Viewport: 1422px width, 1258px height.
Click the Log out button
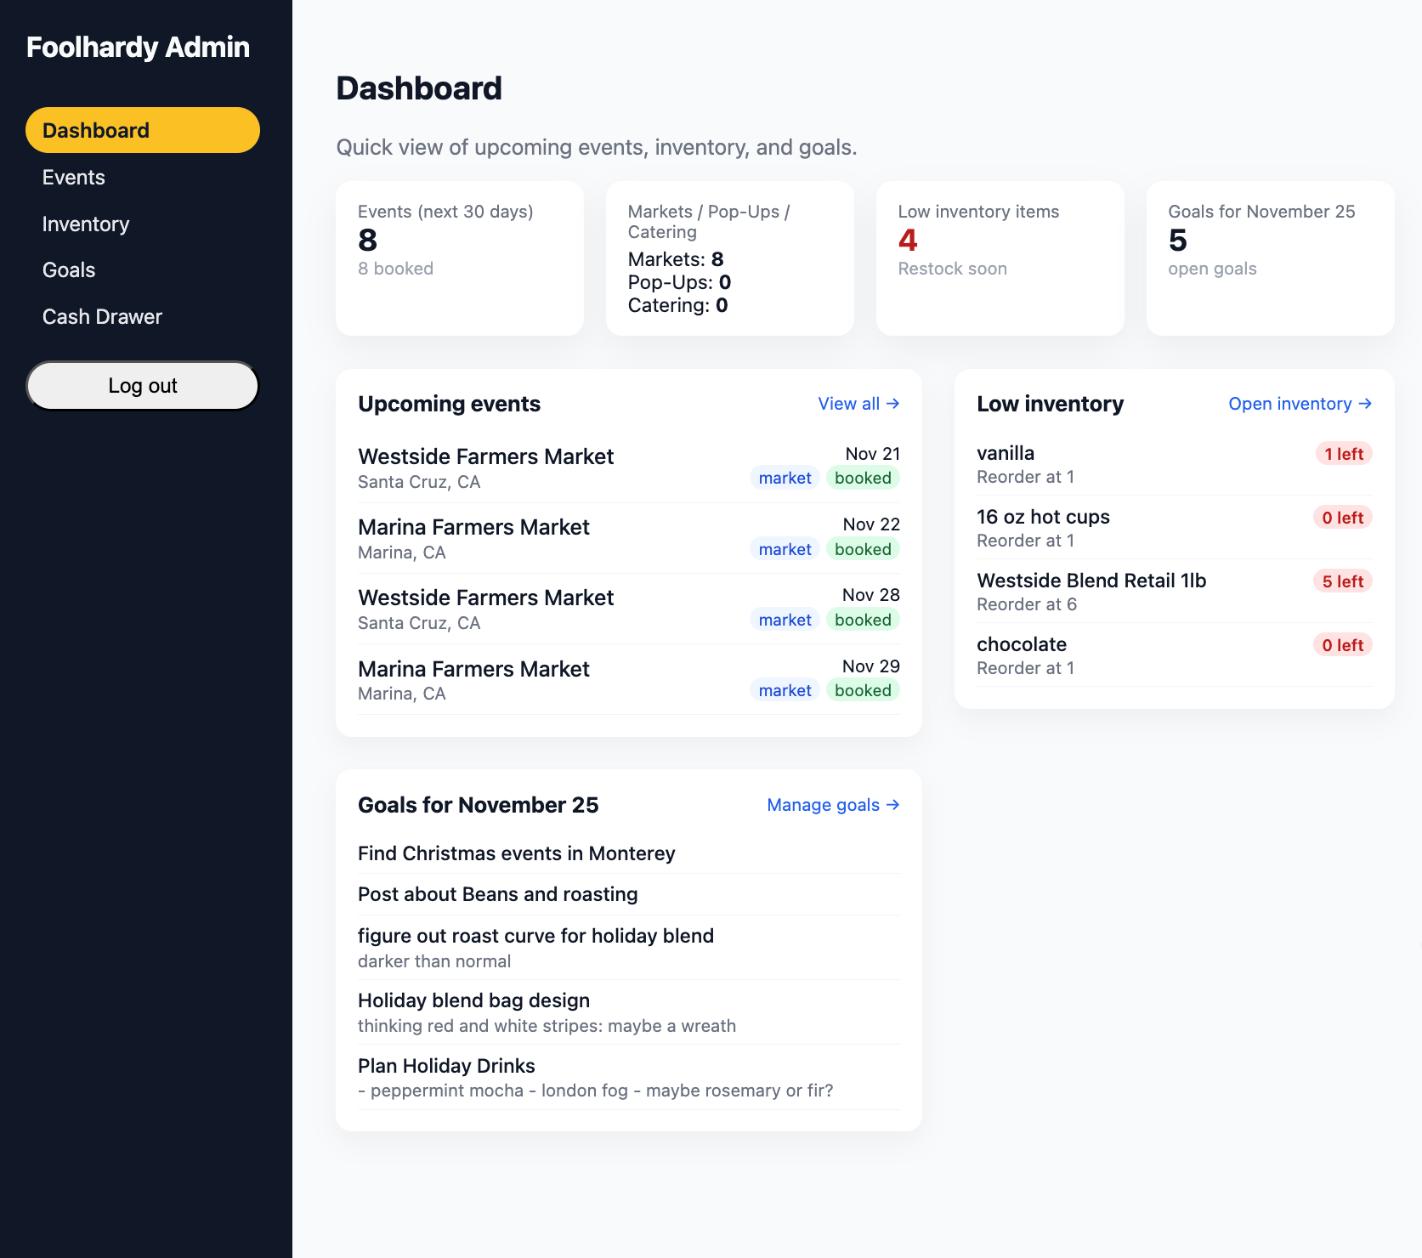(142, 385)
